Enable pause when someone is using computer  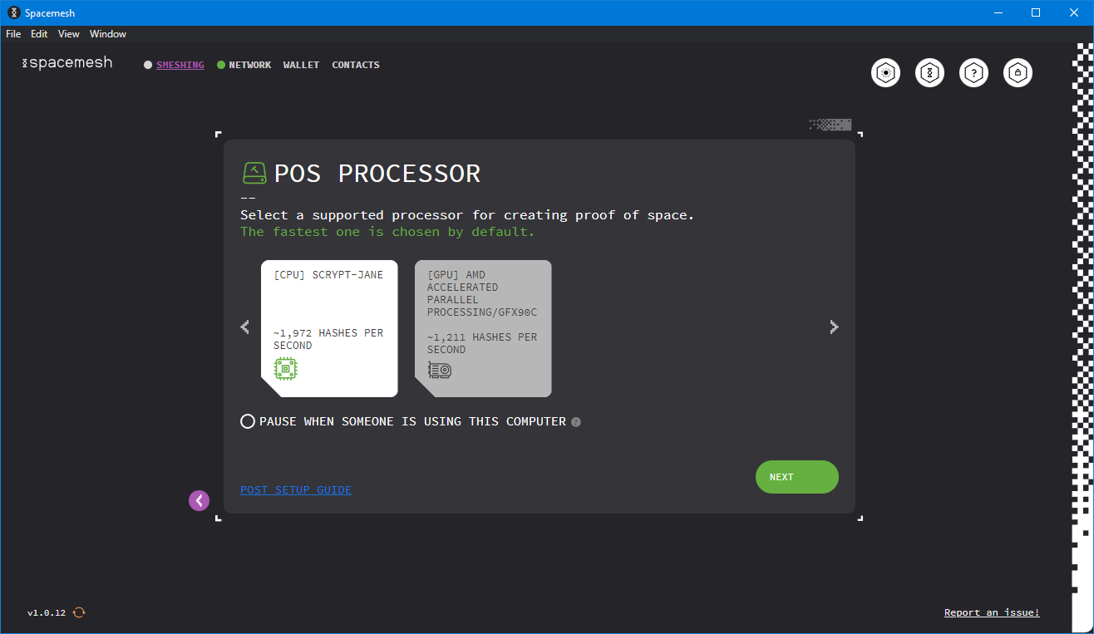click(247, 421)
